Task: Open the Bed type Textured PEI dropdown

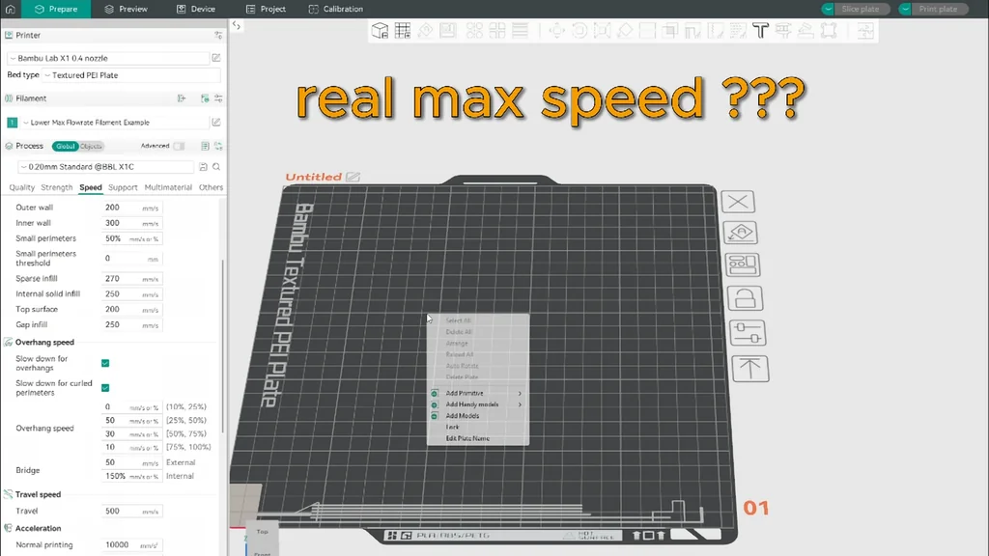Action: point(131,75)
